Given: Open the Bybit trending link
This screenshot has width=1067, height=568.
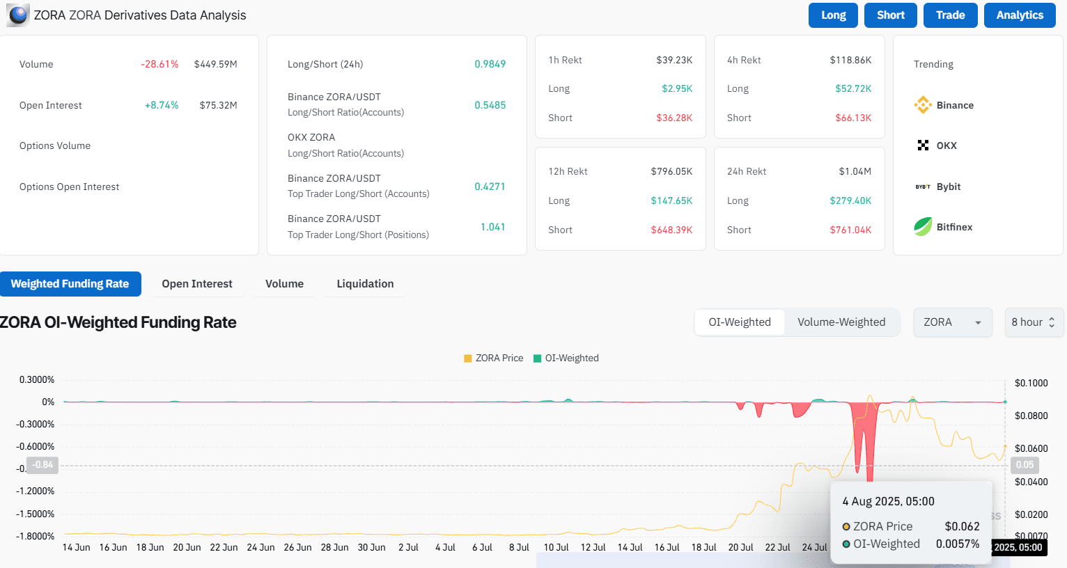Looking at the screenshot, I should [x=949, y=187].
